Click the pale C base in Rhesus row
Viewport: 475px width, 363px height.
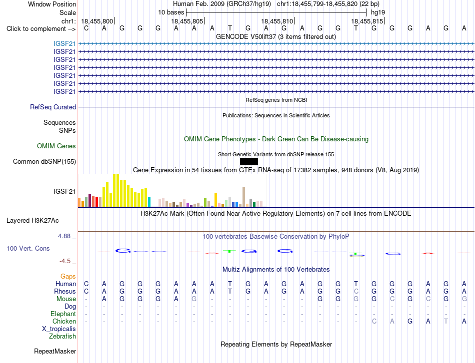pyautogui.click(x=356, y=291)
